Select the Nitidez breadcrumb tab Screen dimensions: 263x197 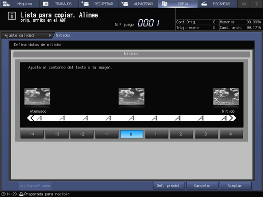point(63,36)
